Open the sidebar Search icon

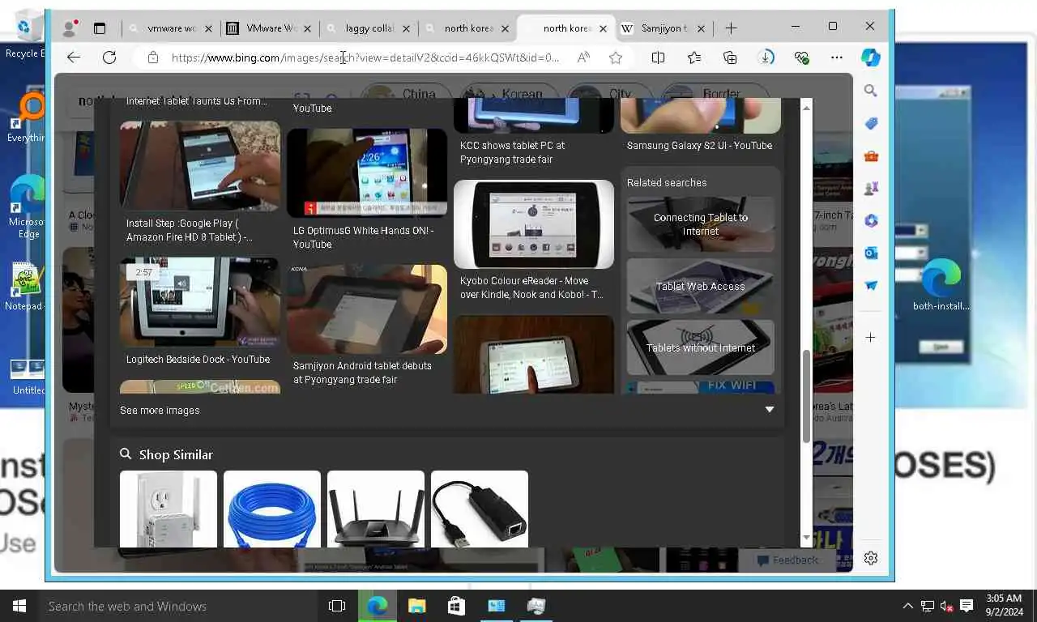[x=871, y=91]
